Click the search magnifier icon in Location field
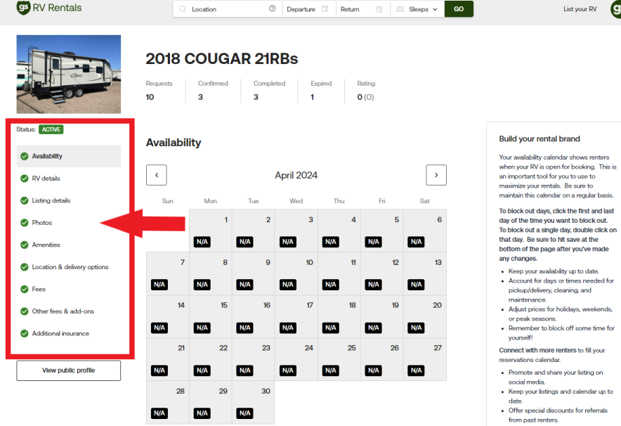621x426 pixels. [x=183, y=9]
